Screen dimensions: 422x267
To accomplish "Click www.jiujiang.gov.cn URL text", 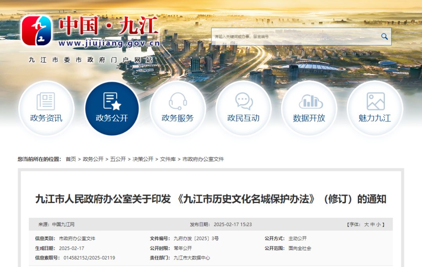I will [x=109, y=43].
